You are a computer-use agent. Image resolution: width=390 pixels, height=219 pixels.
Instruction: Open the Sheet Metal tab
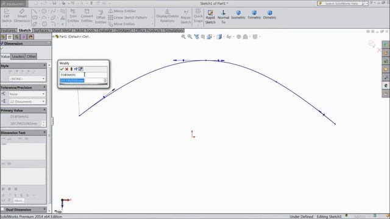coord(62,30)
